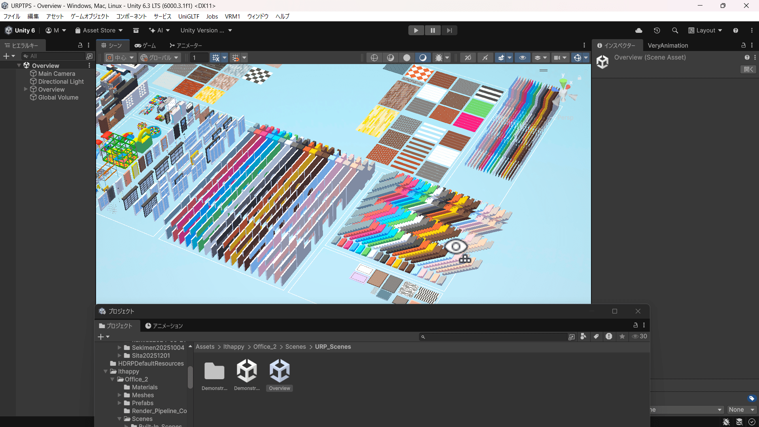This screenshot has height=427, width=759.
Task: Open the Undo History icon
Action: point(657,30)
